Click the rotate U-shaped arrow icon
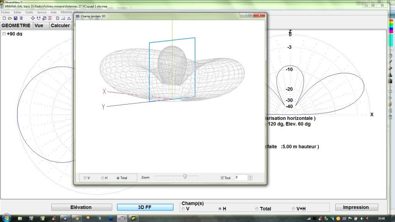The image size is (395, 222). point(39,18)
